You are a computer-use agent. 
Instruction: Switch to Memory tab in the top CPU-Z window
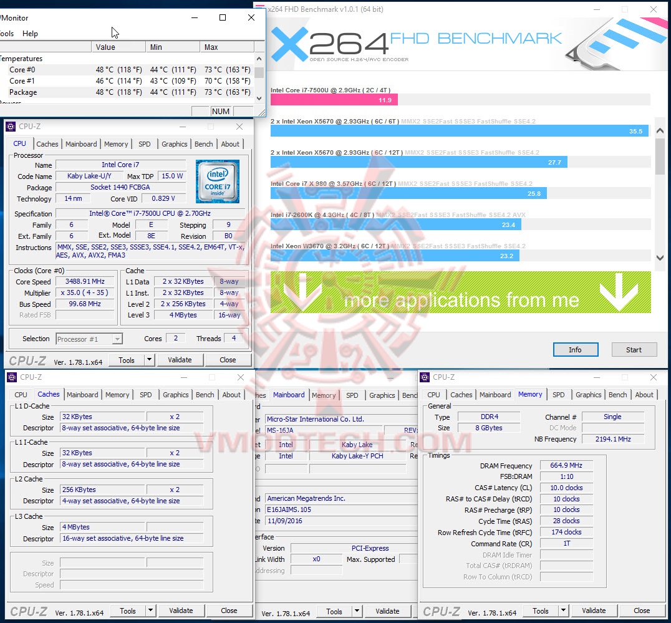click(116, 144)
